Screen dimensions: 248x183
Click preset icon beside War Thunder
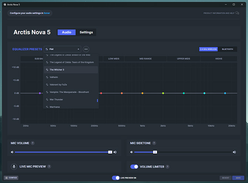(x=47, y=99)
